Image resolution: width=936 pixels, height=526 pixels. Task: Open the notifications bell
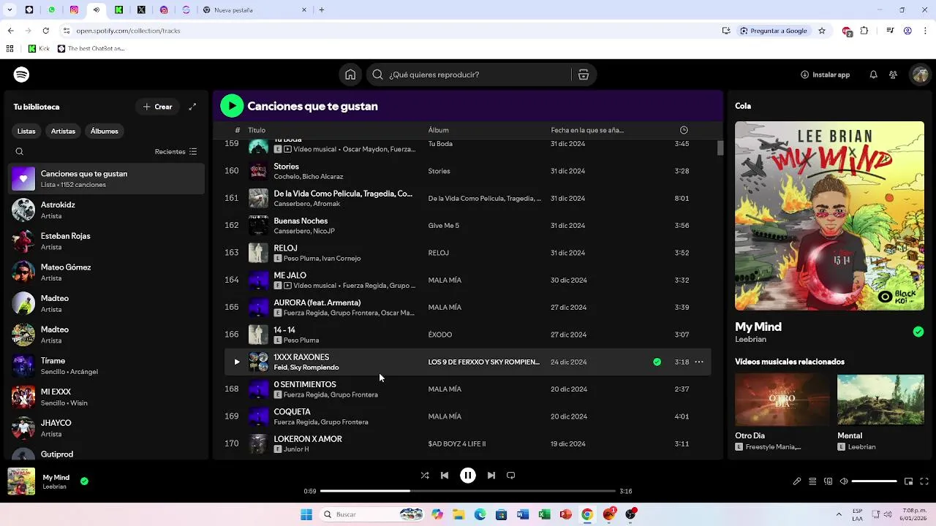coord(873,75)
